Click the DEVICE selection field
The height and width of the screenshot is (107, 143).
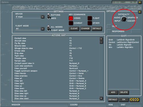pyautogui.click(x=28, y=17)
